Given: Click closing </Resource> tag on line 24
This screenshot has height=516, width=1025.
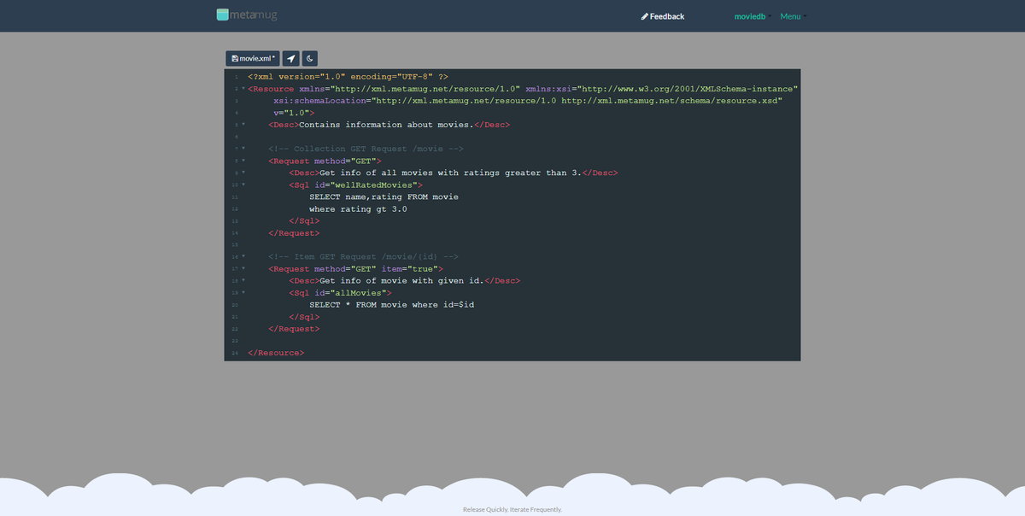Looking at the screenshot, I should pyautogui.click(x=276, y=352).
